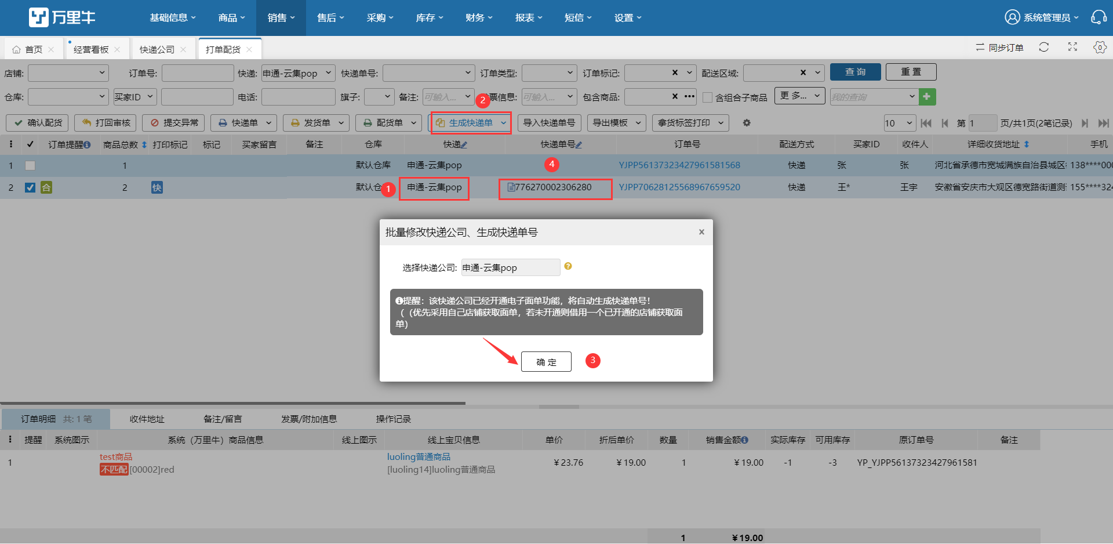The width and height of the screenshot is (1113, 544).
Task: Enable the 含组合子商品 checkbox
Action: 707,97
